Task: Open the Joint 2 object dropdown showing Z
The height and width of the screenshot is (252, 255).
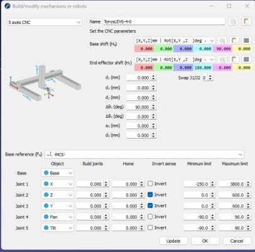Action: pos(57,195)
